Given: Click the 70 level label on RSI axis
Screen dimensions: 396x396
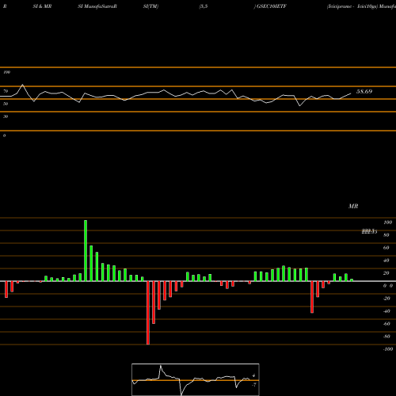Looking at the screenshot, I should (6, 91).
